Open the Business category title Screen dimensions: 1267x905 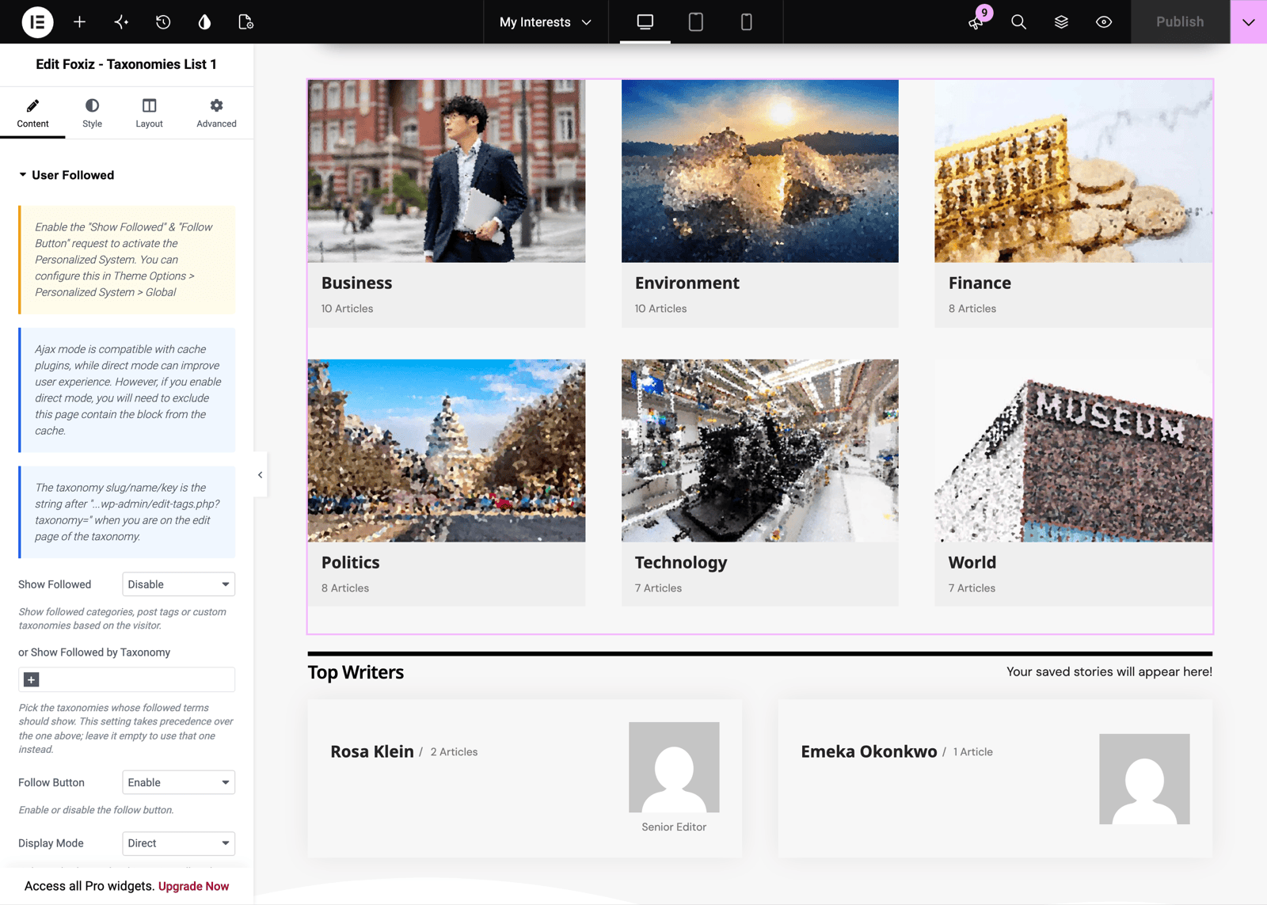(x=356, y=283)
